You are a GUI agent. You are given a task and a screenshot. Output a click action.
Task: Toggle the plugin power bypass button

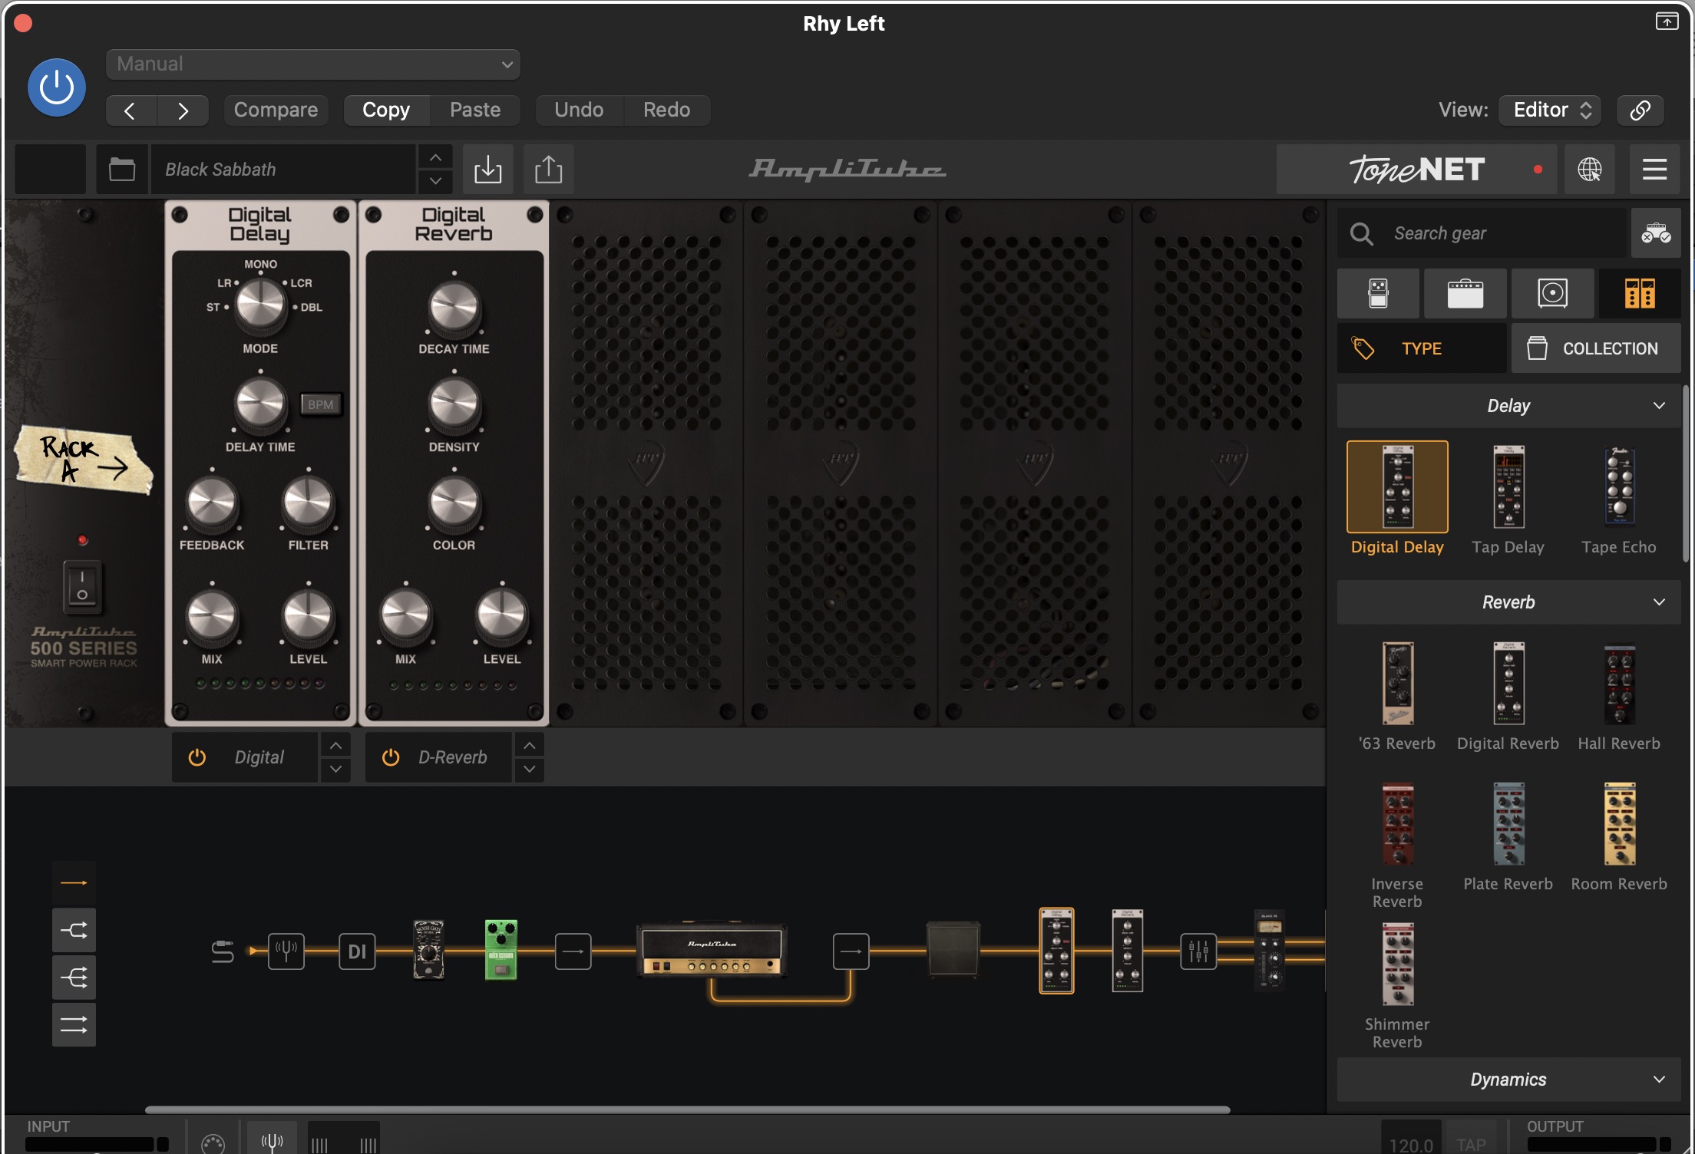tap(57, 88)
